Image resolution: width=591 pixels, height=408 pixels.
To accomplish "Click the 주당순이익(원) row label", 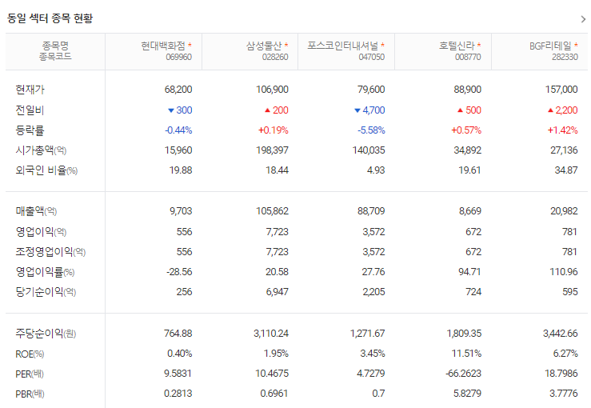I will click(46, 334).
